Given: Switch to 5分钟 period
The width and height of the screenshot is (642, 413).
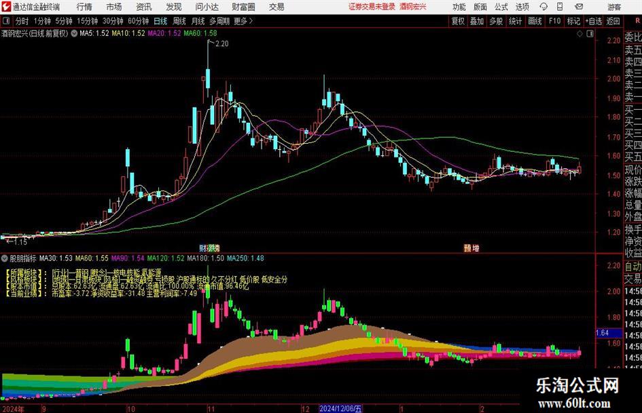Looking at the screenshot, I should click(63, 21).
